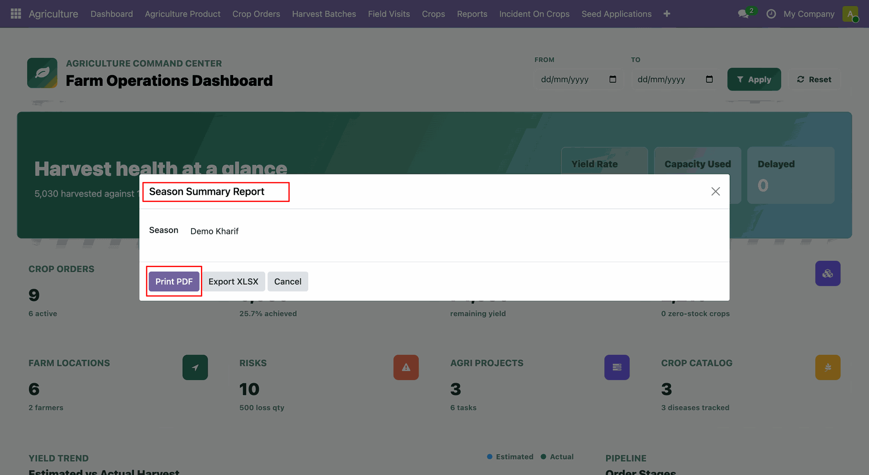
Task: Close the Season Summary Report dialog
Action: 716,191
